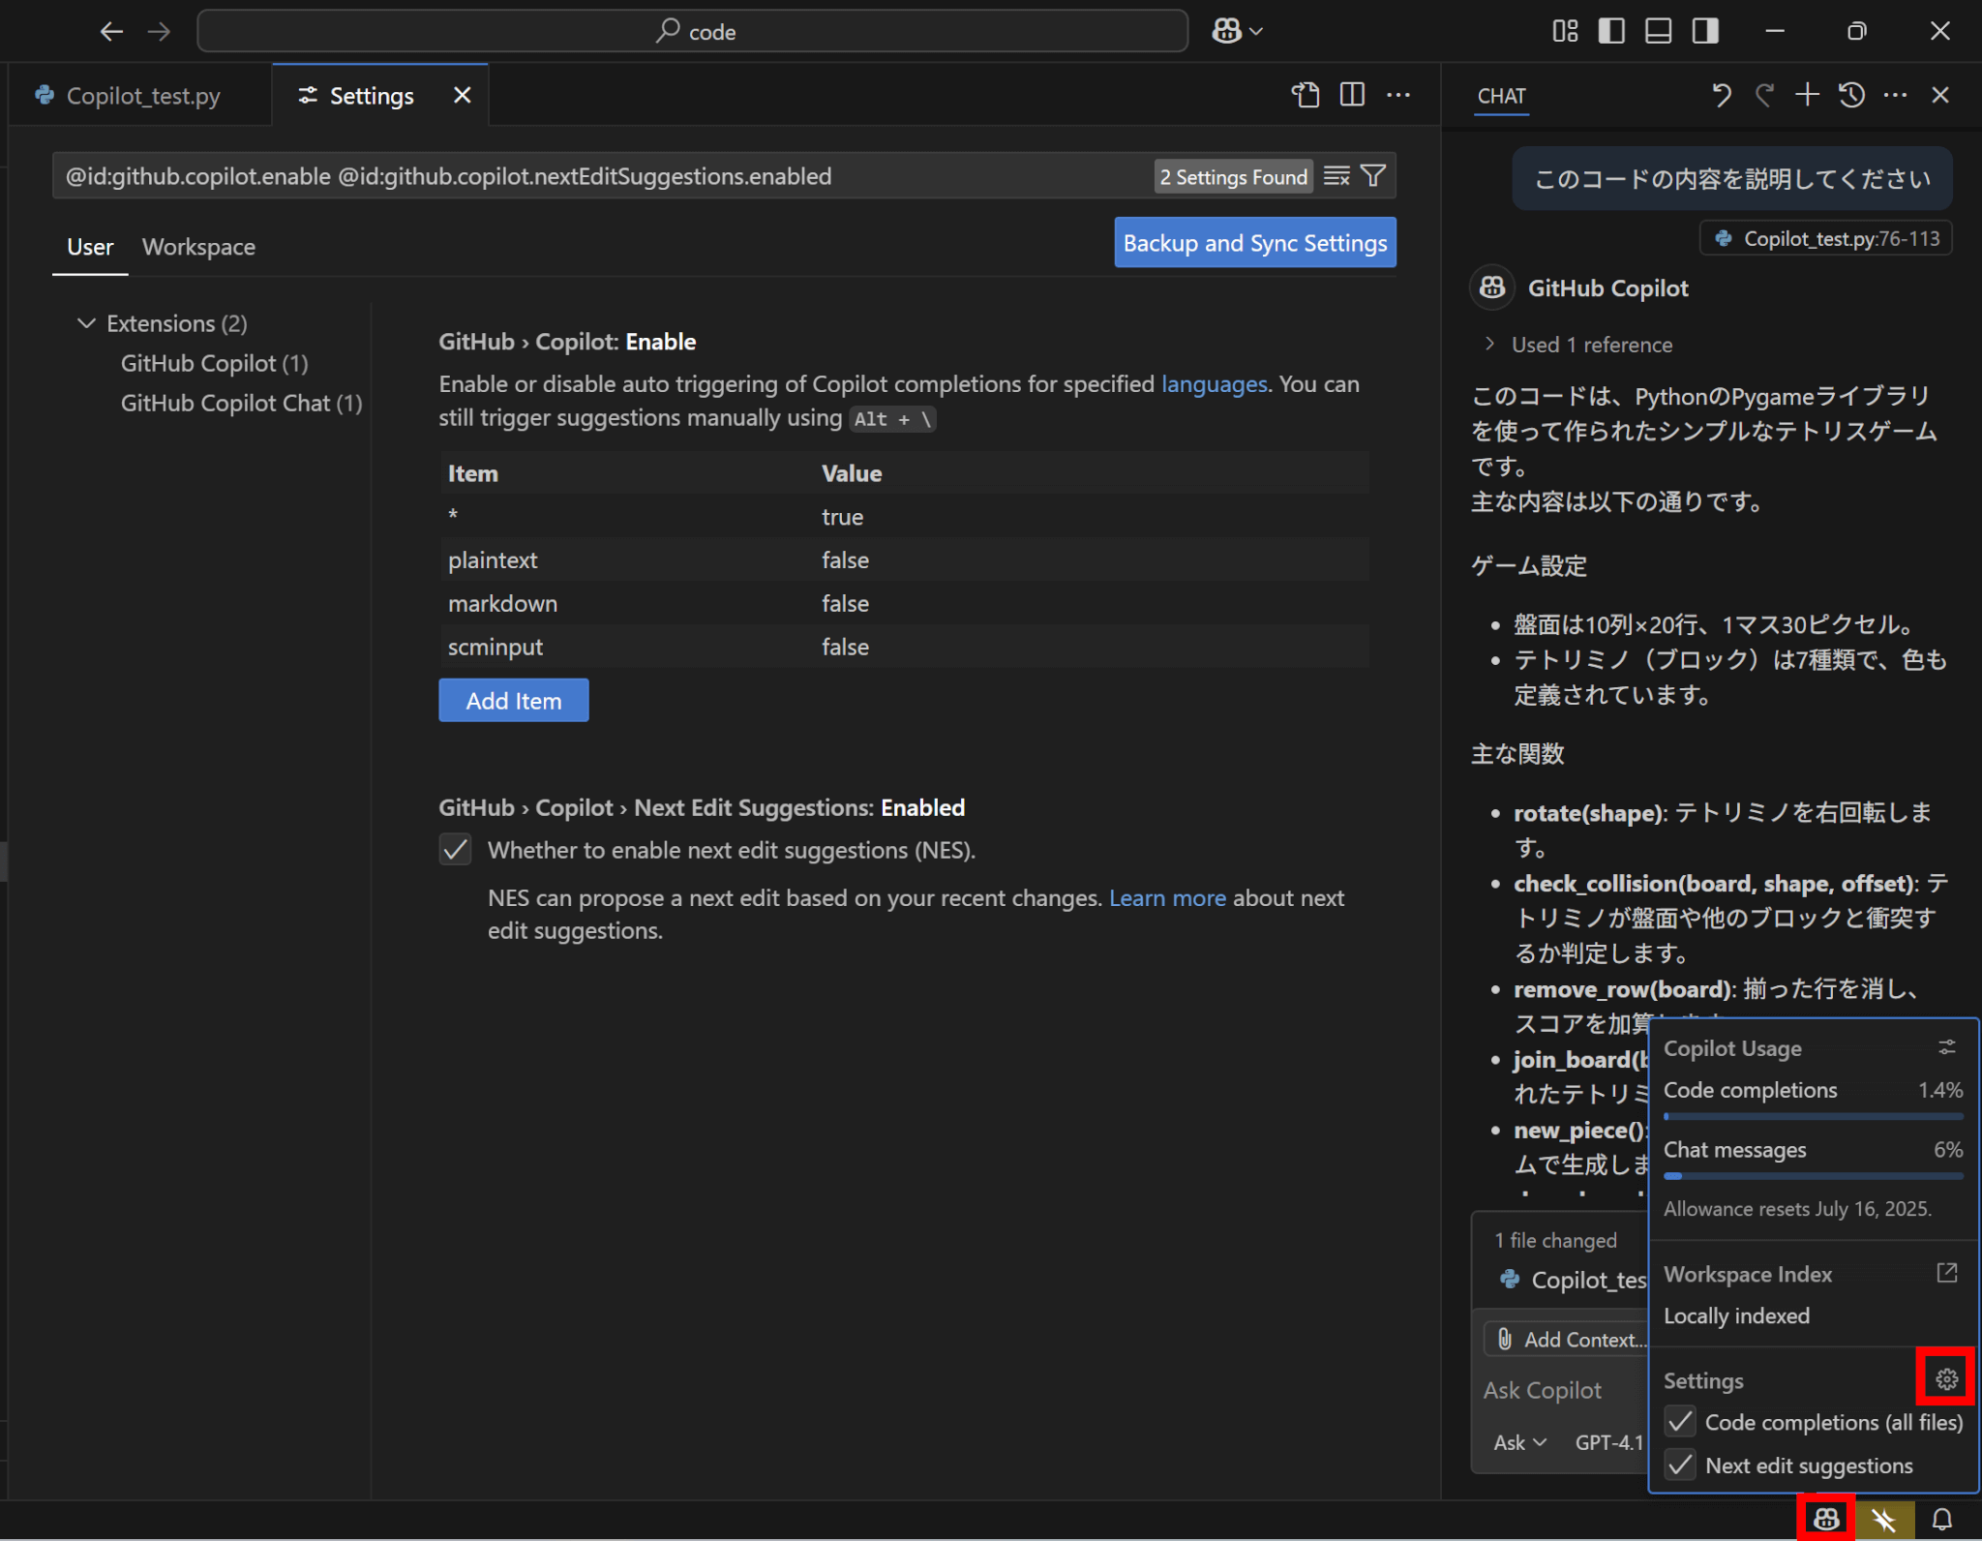This screenshot has height=1541, width=1982.
Task: Click the title bar code search box
Action: tap(693, 32)
